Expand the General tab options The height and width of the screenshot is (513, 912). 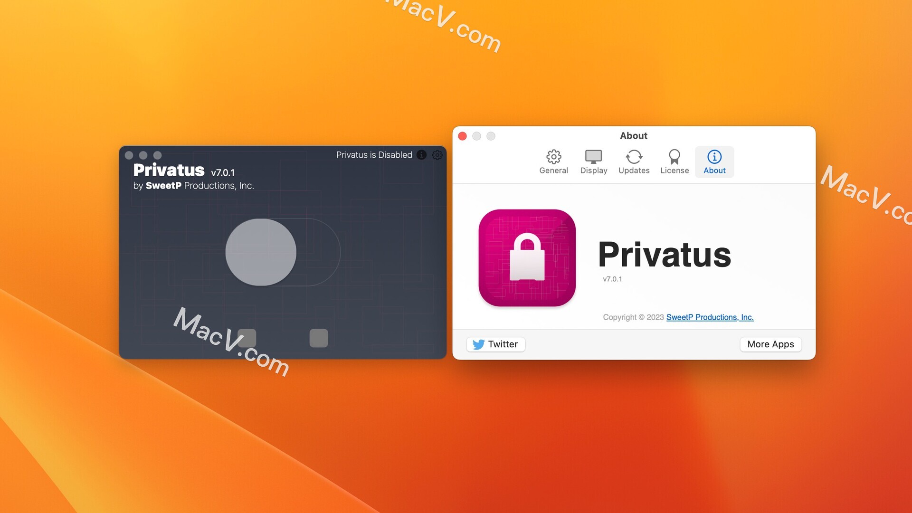[x=553, y=161]
